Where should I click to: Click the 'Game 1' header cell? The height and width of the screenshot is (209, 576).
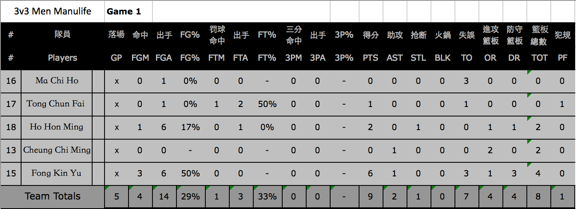tap(129, 11)
